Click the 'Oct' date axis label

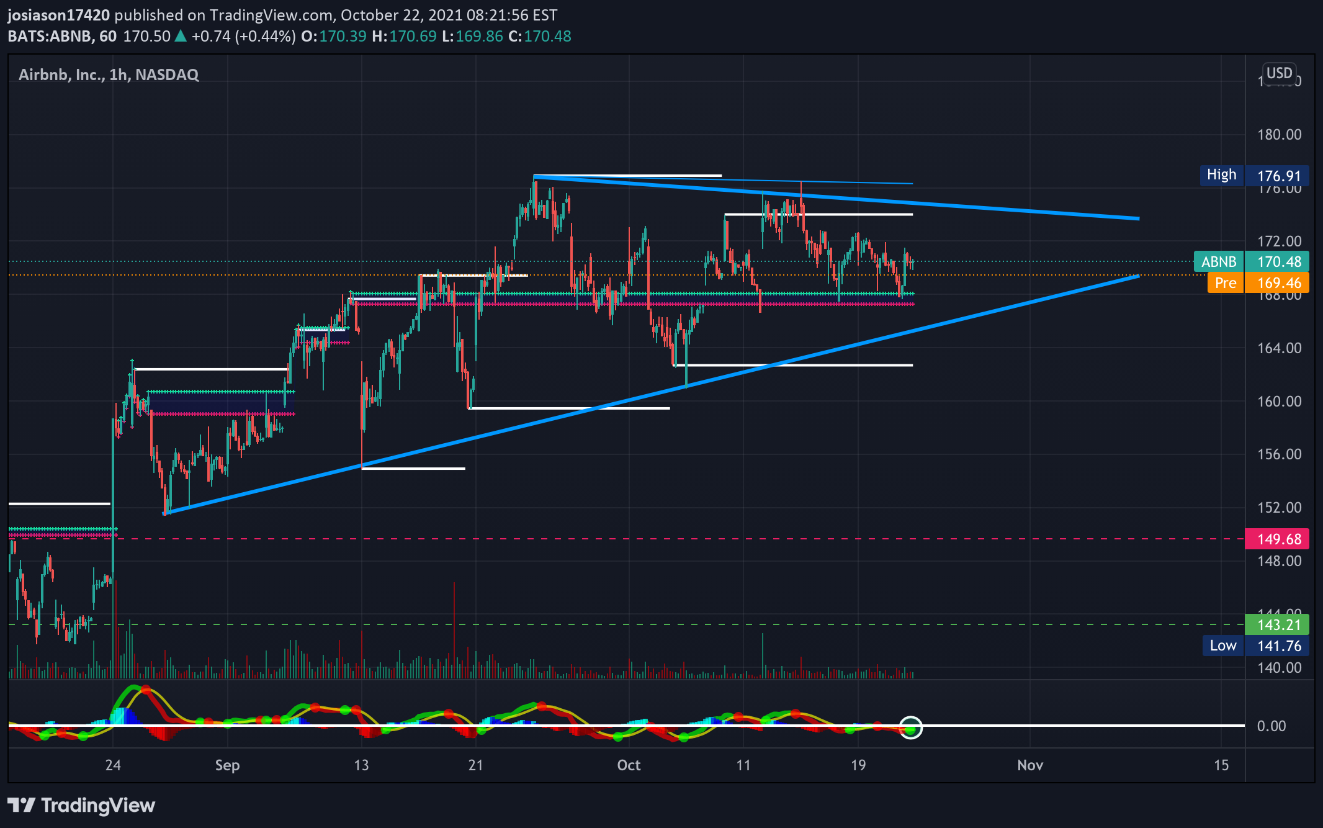(629, 765)
